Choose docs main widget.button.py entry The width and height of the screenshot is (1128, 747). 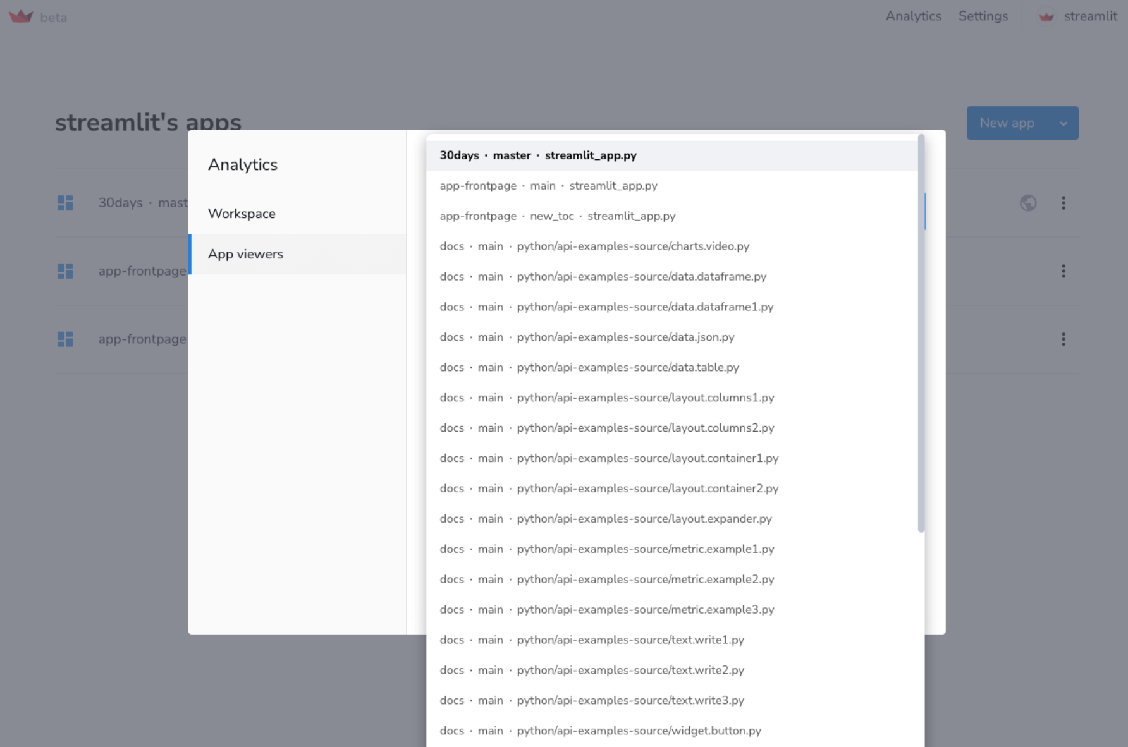click(x=600, y=731)
